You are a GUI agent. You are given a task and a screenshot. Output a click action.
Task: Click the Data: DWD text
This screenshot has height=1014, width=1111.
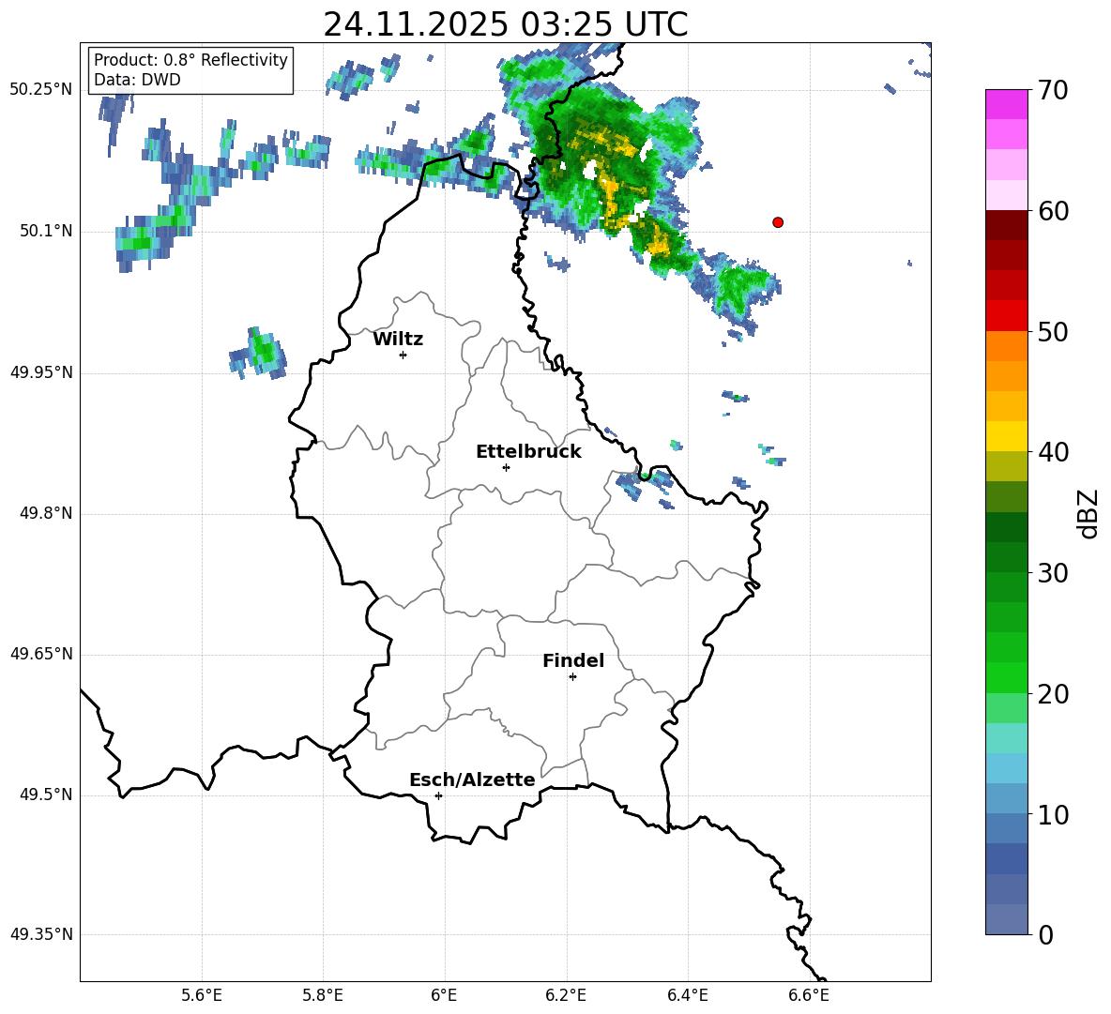click(137, 80)
